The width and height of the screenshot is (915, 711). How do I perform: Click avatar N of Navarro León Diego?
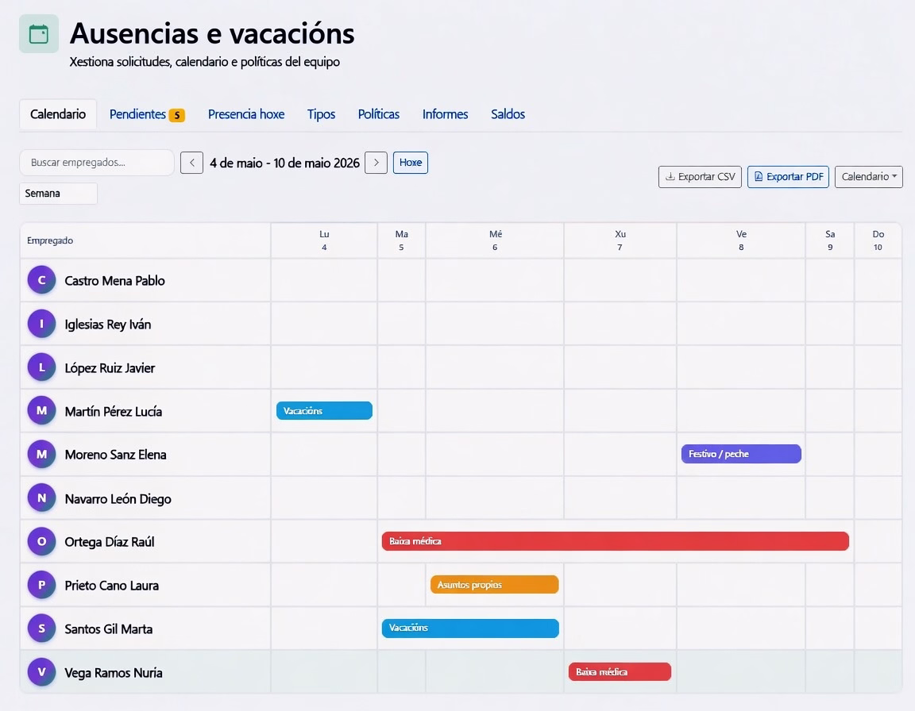pyautogui.click(x=41, y=498)
